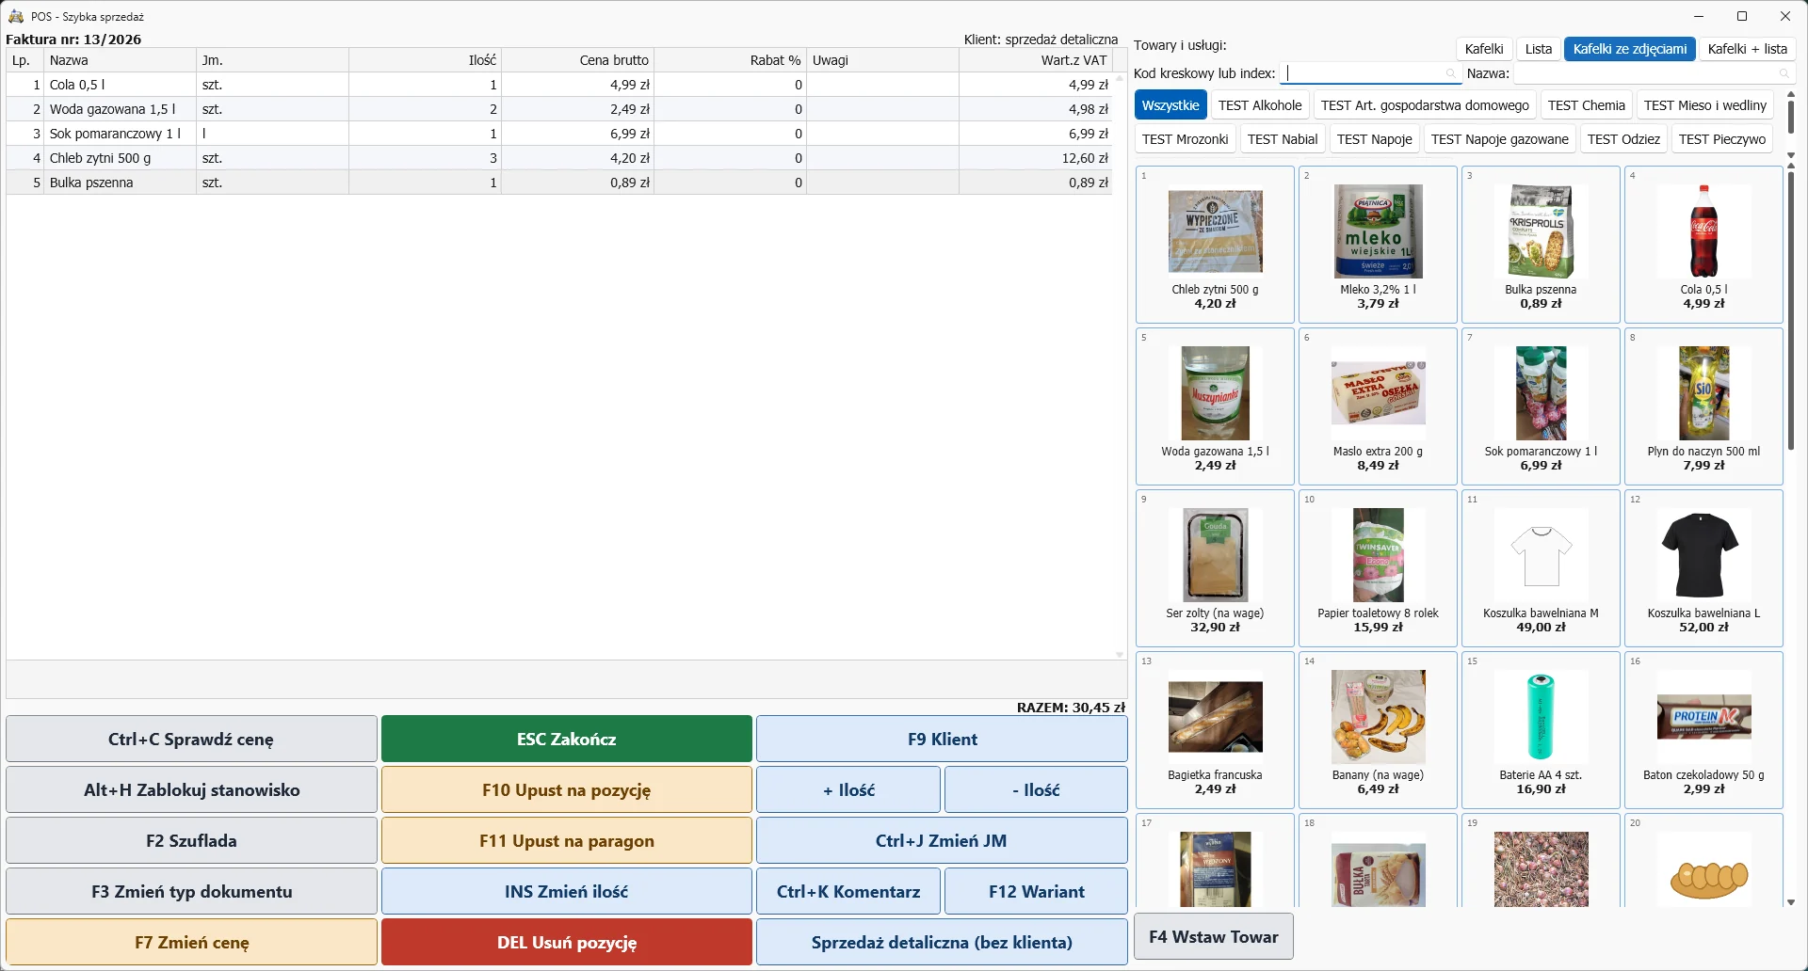Click invoice table scroll down arrow
Screen dimensions: 1808x971
click(1120, 654)
